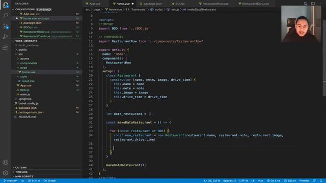
Task: Open the Source Control view icon
Action: tap(6, 26)
